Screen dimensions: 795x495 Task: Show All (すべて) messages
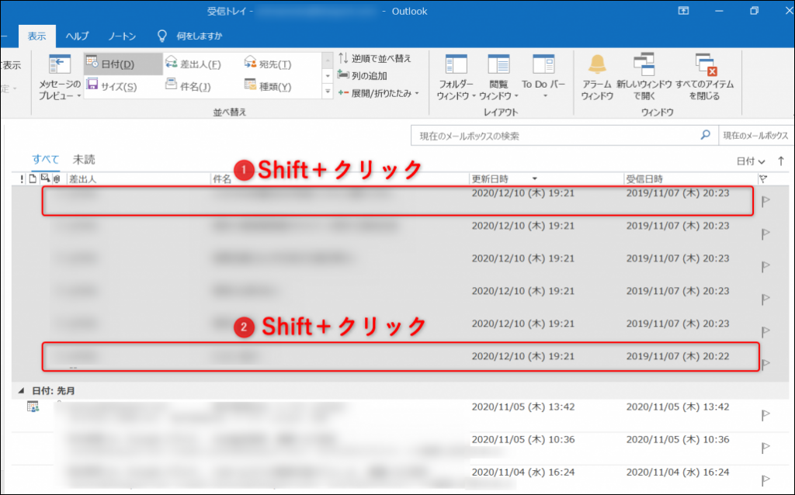(46, 160)
